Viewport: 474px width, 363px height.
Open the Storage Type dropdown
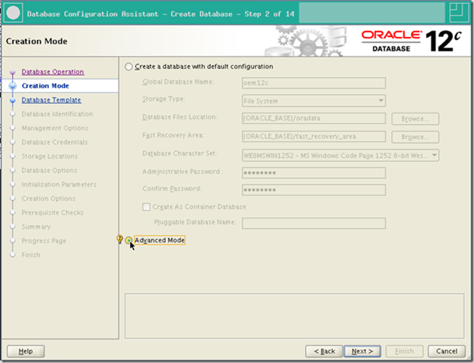pyautogui.click(x=314, y=101)
